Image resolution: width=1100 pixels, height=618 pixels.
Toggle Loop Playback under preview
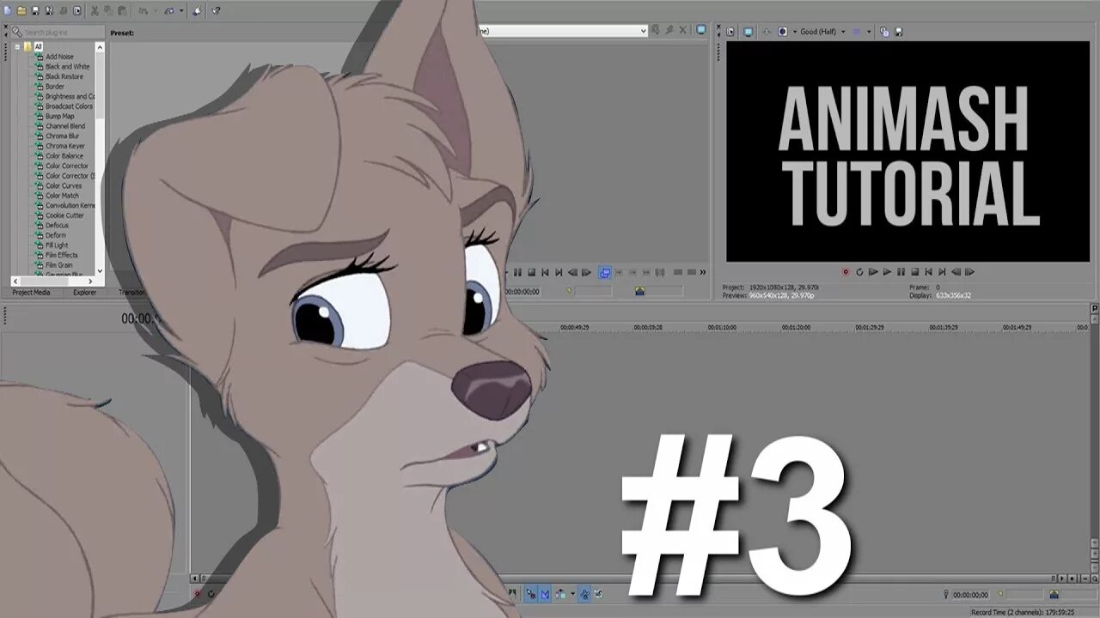coord(859,272)
